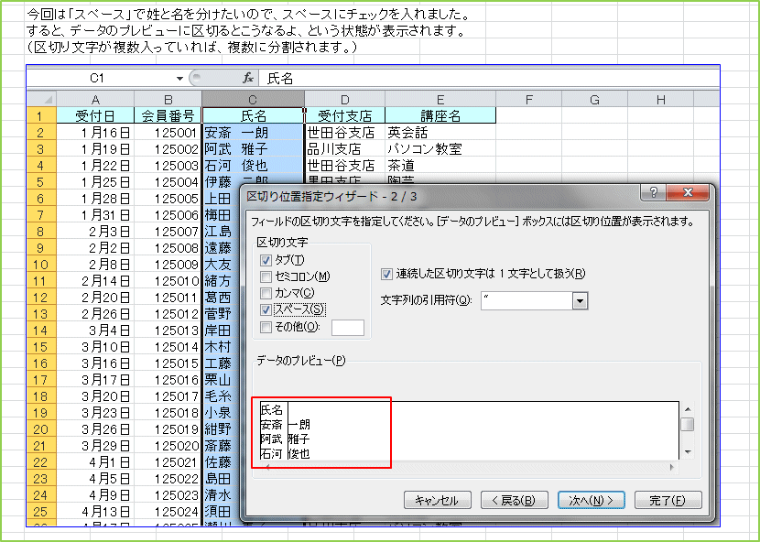Select column header H

(660, 100)
